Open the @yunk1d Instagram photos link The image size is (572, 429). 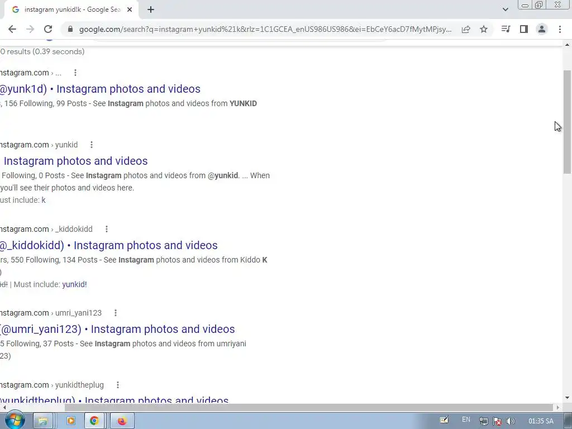point(100,89)
